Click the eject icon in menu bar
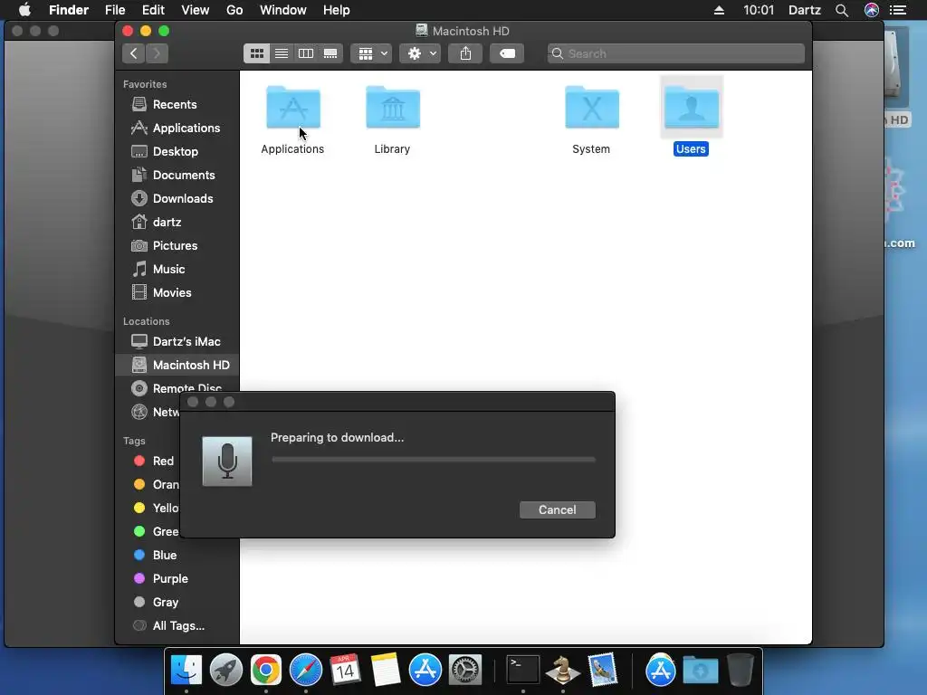The image size is (927, 695). [719, 10]
